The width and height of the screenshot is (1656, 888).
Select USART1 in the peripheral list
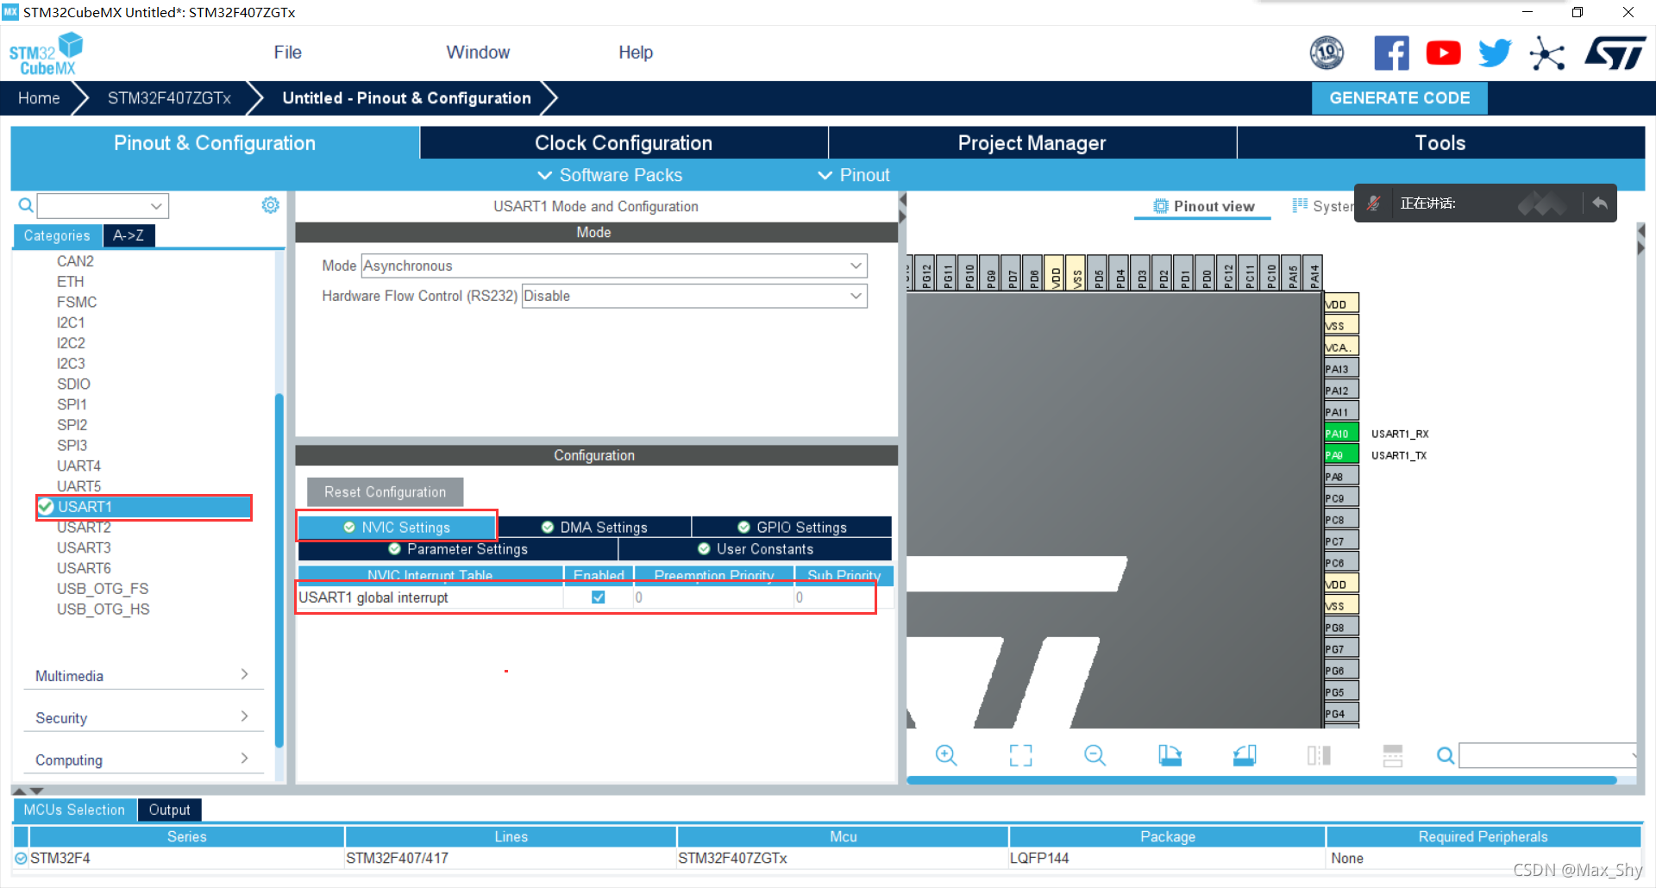(144, 507)
